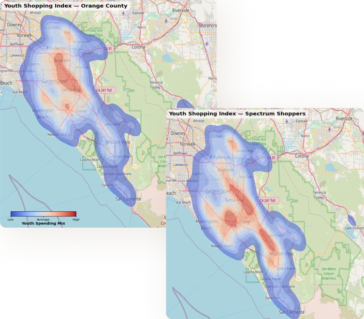Viewport: 364px width, 319px height.
Task: Click the Irvine label in Orange County map
Action: 81,111
